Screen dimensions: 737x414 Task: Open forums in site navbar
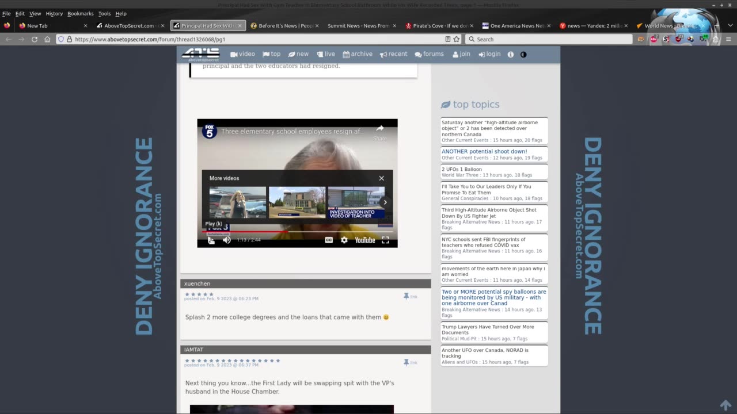[x=429, y=54]
